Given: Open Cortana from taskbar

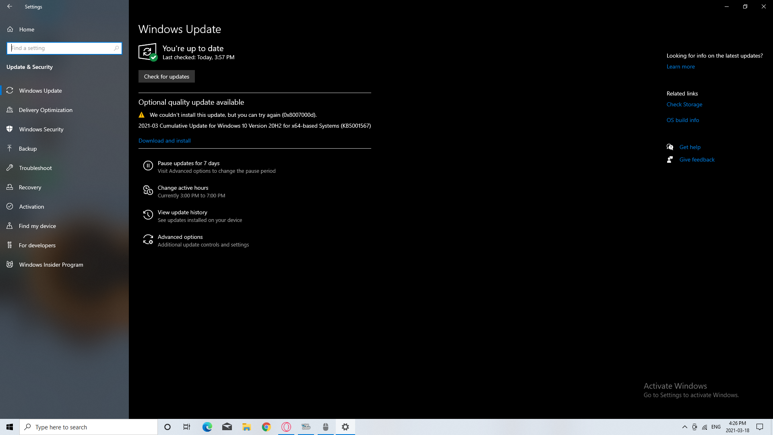Looking at the screenshot, I should pyautogui.click(x=167, y=427).
